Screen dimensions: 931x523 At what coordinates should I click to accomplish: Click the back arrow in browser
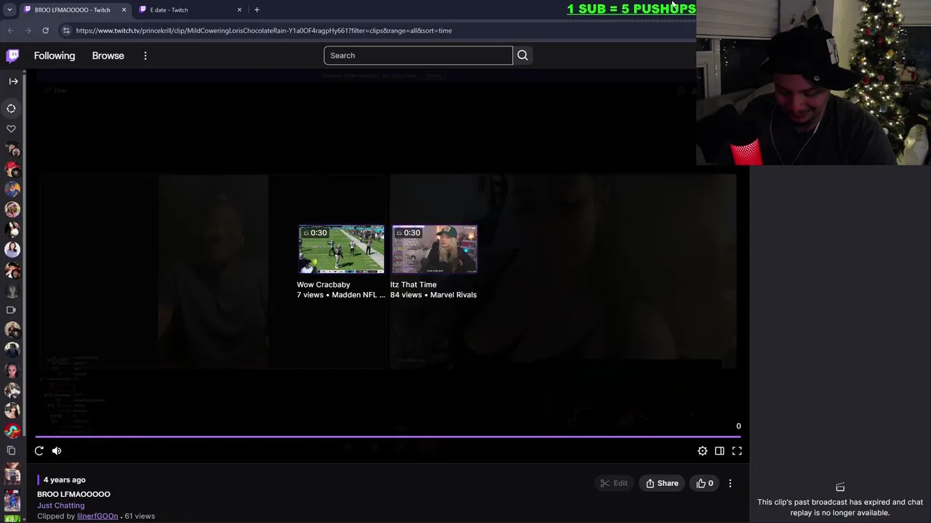tap(10, 31)
